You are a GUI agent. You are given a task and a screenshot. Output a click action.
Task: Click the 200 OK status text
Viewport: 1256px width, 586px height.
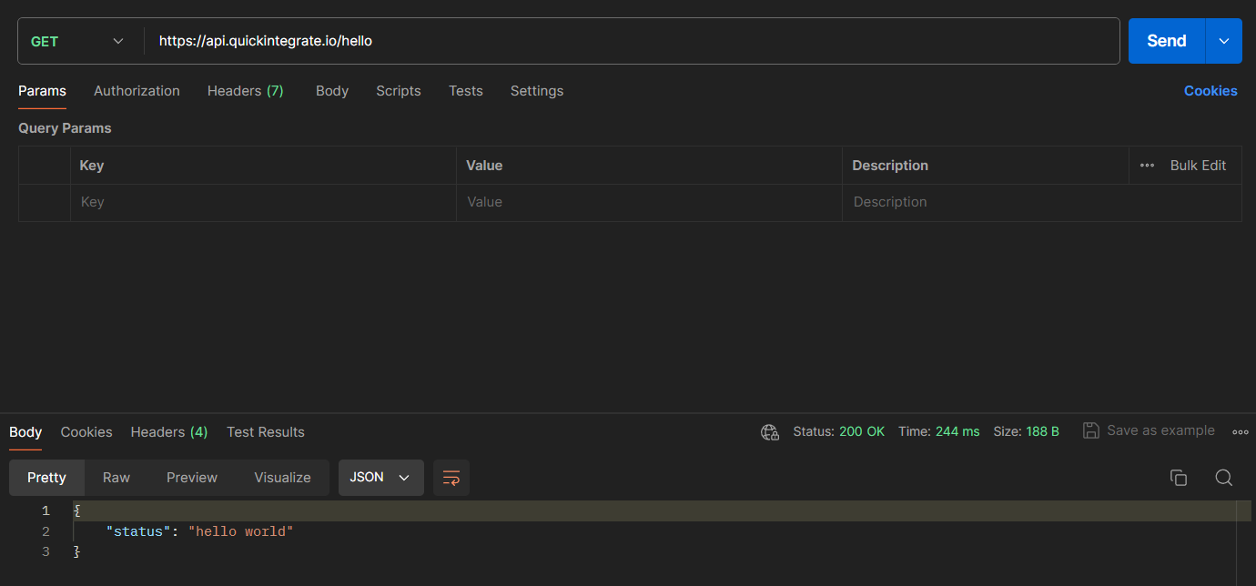[x=862, y=431]
